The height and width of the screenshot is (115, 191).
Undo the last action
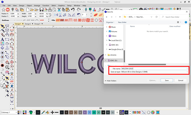tap(73, 10)
